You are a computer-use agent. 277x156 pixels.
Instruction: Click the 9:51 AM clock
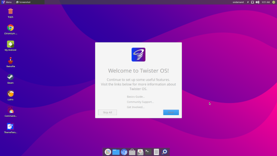point(266,2)
